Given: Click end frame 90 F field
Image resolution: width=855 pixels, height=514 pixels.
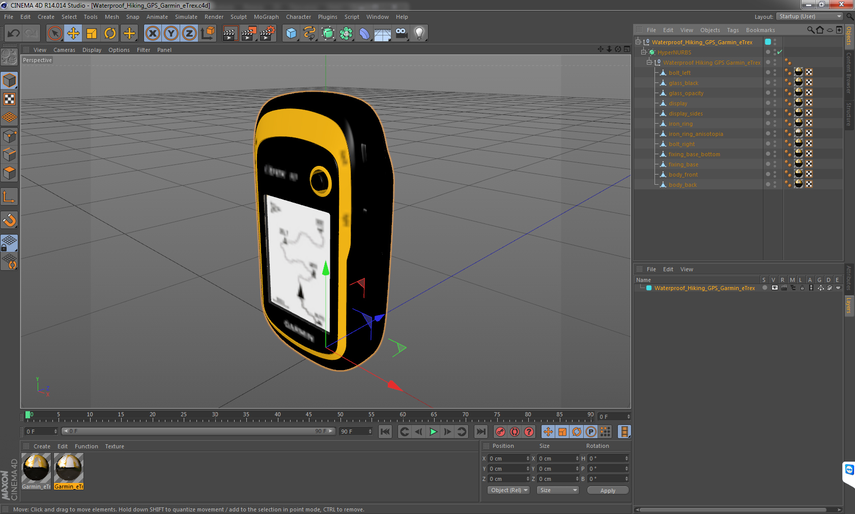Looking at the screenshot, I should coord(356,432).
